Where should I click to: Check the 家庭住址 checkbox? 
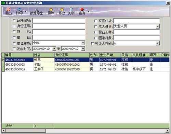pos(96,21)
